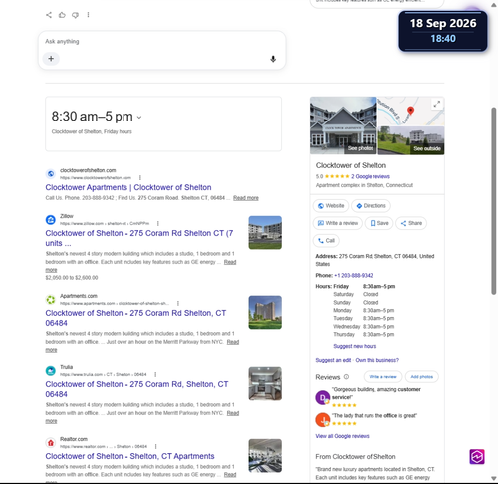Open options menu for Trulia result

coord(155,374)
